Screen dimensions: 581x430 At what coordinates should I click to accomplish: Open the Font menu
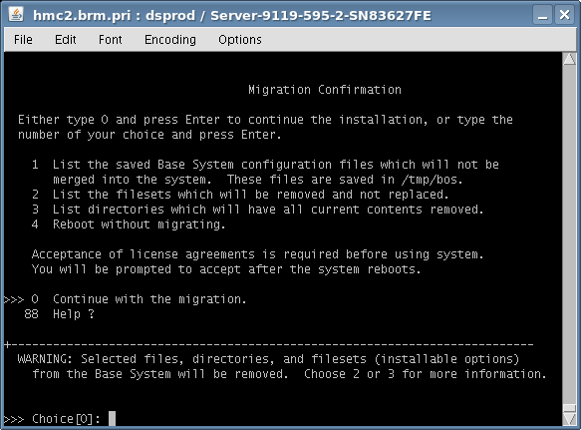click(110, 40)
